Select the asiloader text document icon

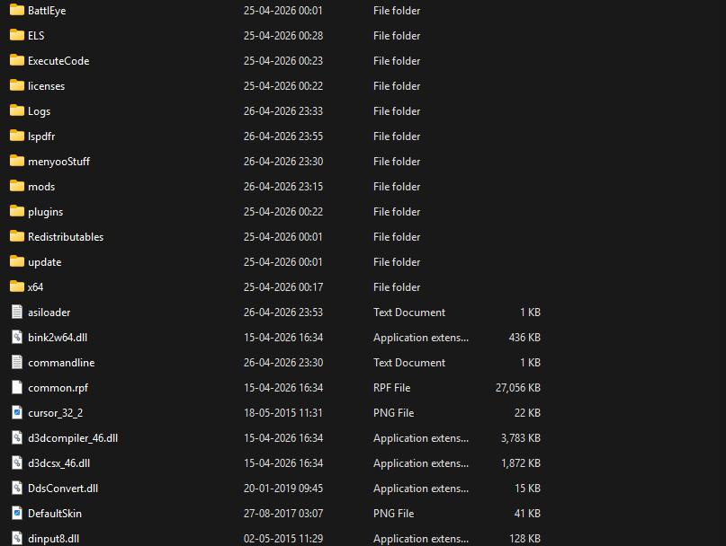coord(16,313)
